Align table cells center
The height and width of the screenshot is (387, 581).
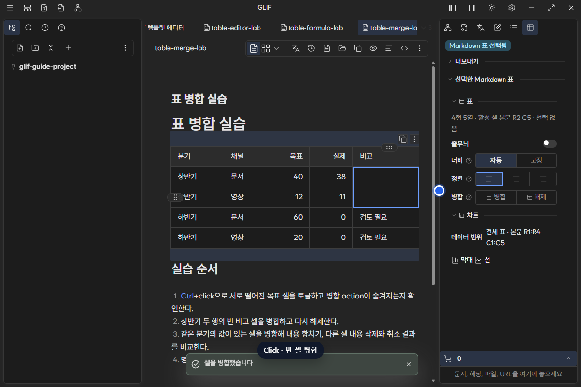click(x=516, y=179)
